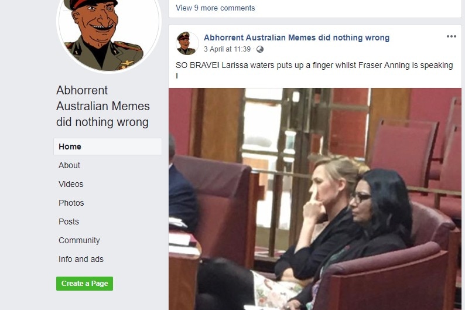Screen dimensions: 465x310
Task: Open the large page profile picture
Action: (x=108, y=34)
